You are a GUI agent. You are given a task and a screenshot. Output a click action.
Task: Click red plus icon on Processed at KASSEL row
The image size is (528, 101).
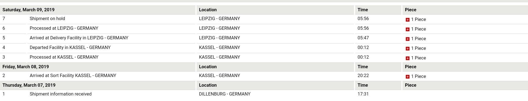407,58
